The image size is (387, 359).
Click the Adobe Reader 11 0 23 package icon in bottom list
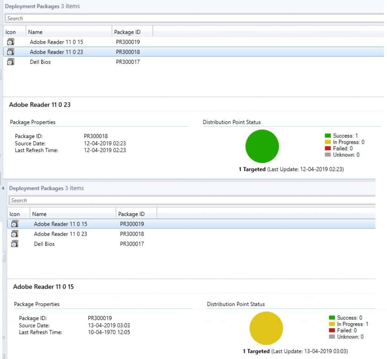[x=15, y=234]
